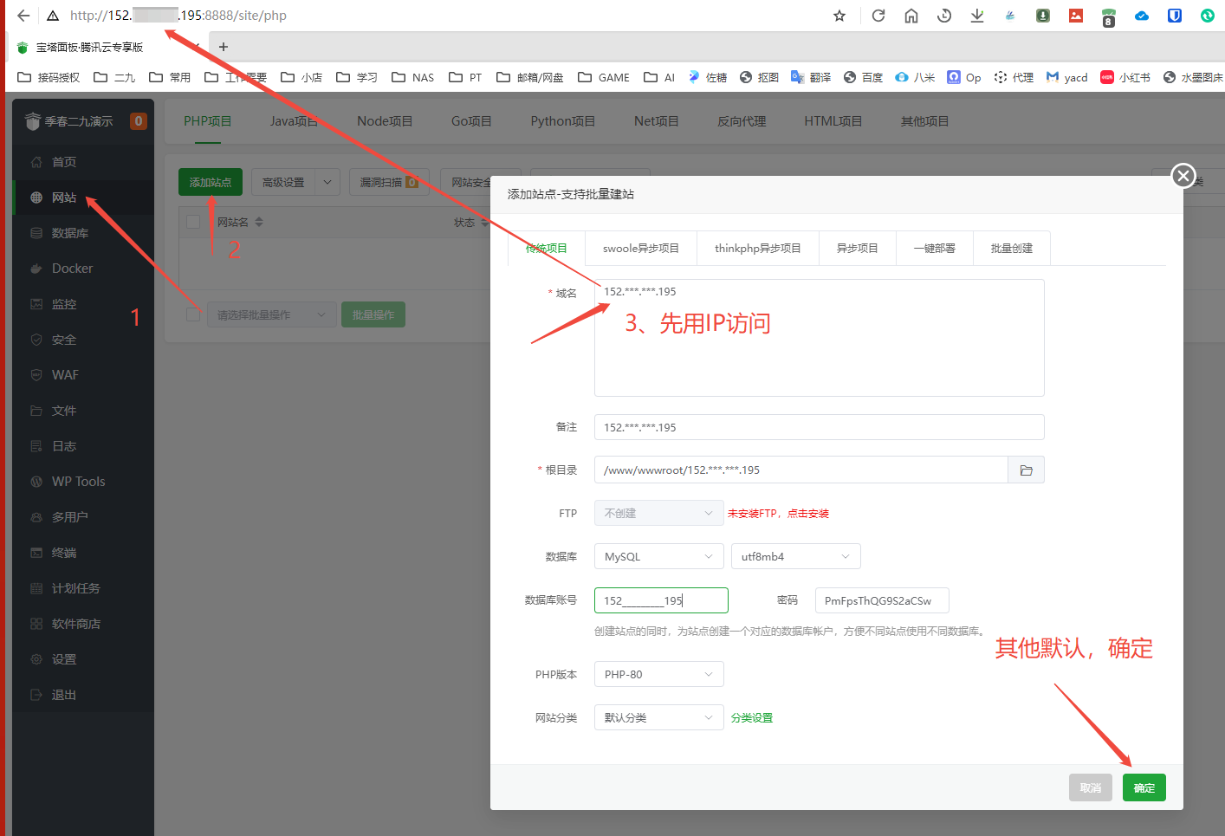This screenshot has width=1225, height=836.
Task: Close the 添加站点 dialog
Action: pos(1183,176)
